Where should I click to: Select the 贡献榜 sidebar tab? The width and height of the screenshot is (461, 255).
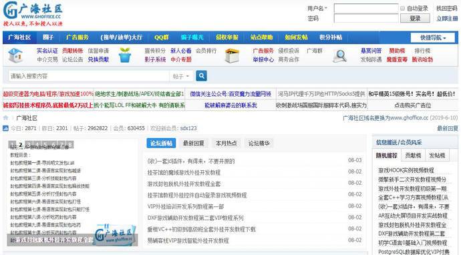pos(413,156)
